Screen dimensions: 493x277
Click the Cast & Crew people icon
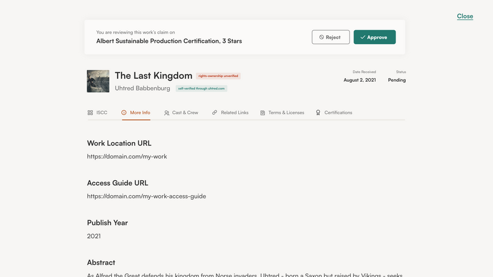(166, 112)
